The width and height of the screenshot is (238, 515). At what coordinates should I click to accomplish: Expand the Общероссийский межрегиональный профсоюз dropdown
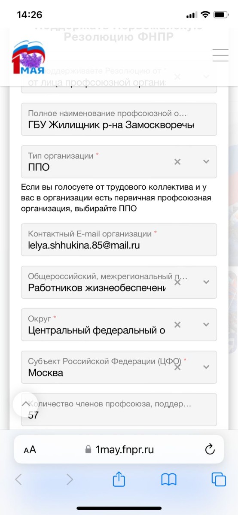pyautogui.click(x=206, y=282)
